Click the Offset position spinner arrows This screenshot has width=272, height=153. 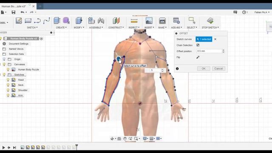pos(223,51)
